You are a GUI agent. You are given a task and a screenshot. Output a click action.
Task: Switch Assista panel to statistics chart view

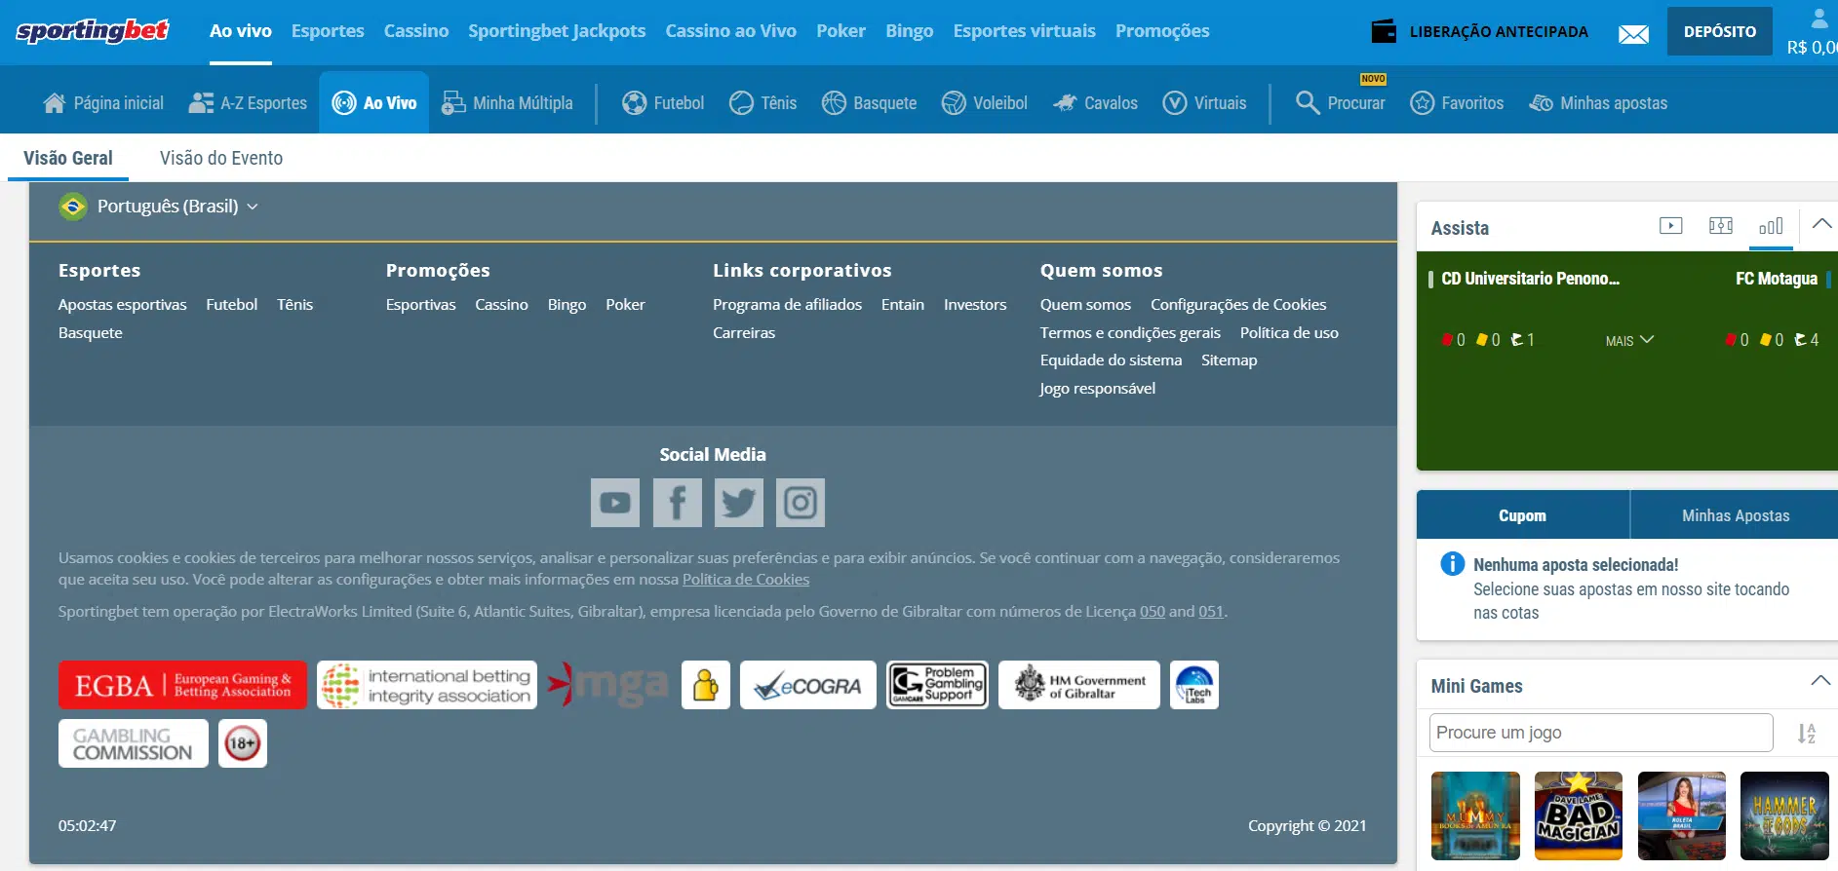1771,226
